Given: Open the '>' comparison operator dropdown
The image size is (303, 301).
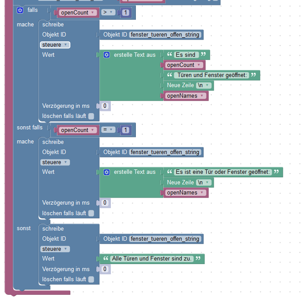Looking at the screenshot, I should pos(107,13).
